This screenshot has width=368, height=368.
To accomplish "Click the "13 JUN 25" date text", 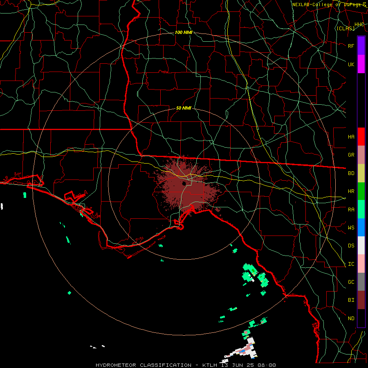I will click(x=237, y=365).
